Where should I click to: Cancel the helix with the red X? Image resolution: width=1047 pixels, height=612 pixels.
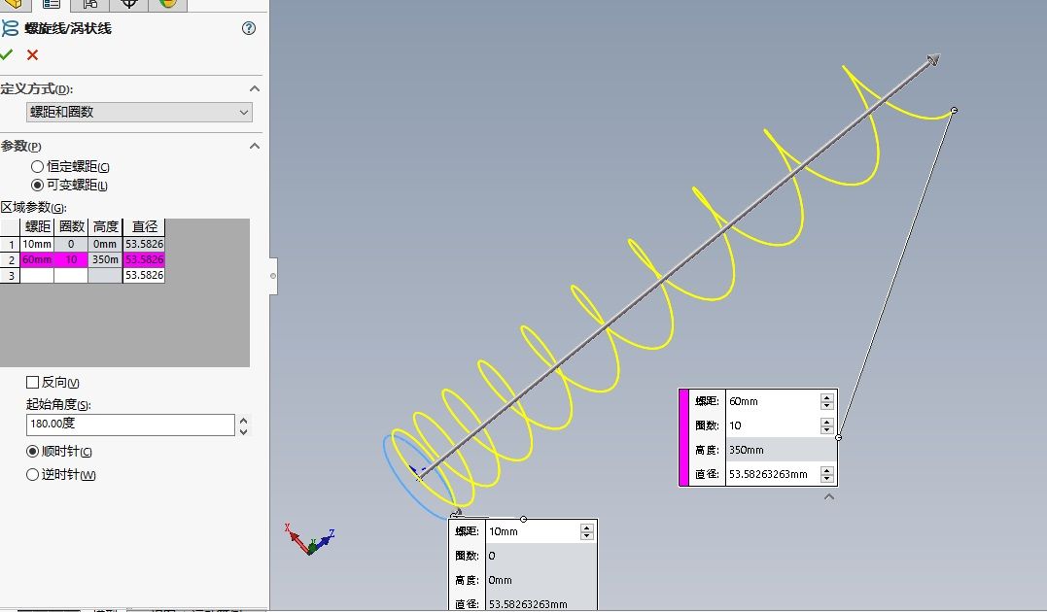click(32, 55)
